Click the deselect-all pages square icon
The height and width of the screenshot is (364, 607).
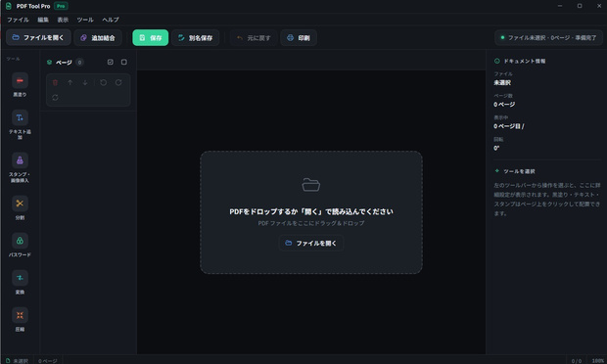[124, 62]
